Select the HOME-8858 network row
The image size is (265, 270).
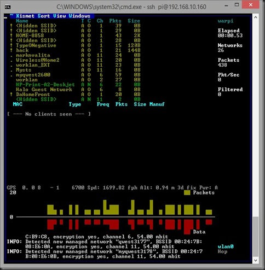[x=76, y=36]
